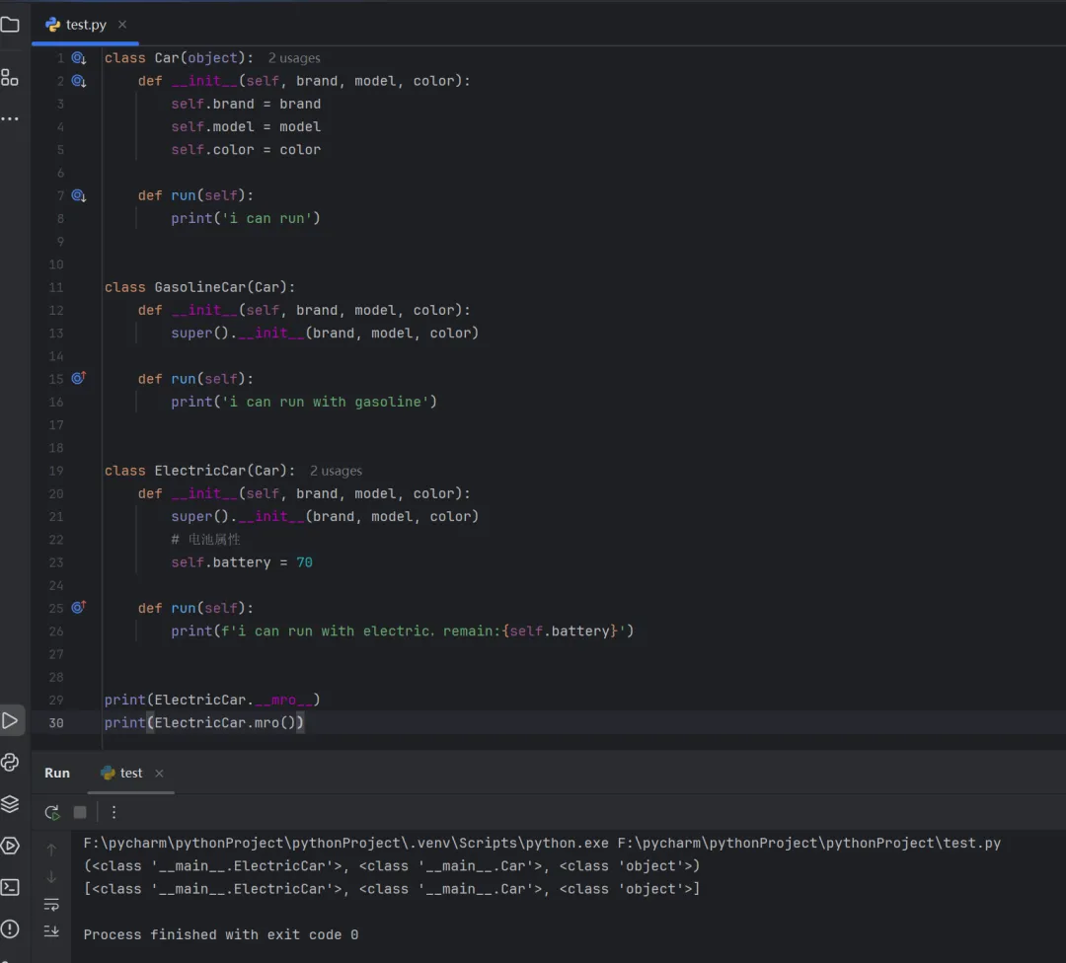Click the Rerun 'test' icon
1066x963 pixels.
(52, 812)
